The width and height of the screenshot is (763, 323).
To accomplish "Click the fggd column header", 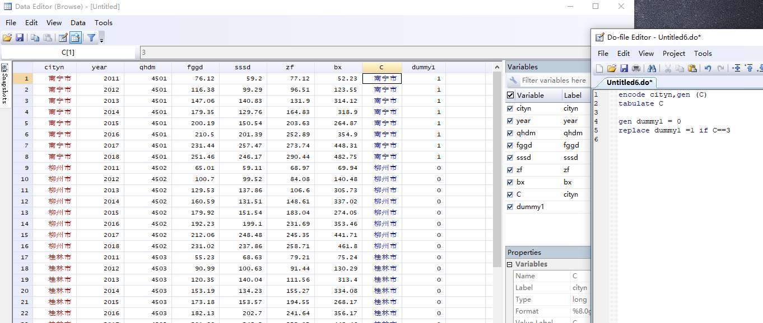I will (195, 67).
